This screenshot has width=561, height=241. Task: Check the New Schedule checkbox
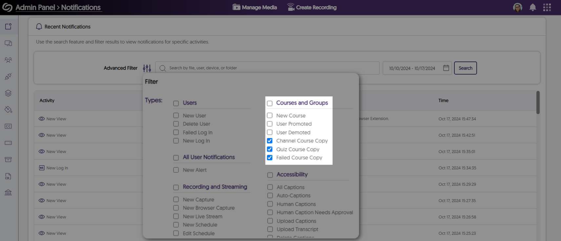pyautogui.click(x=176, y=225)
